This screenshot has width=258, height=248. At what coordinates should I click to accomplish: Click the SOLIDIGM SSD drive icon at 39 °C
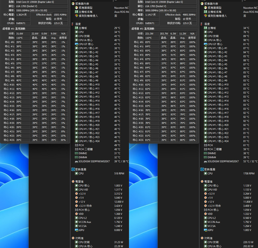tap(76, 162)
